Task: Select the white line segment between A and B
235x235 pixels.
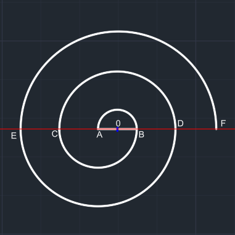Action: point(117,129)
